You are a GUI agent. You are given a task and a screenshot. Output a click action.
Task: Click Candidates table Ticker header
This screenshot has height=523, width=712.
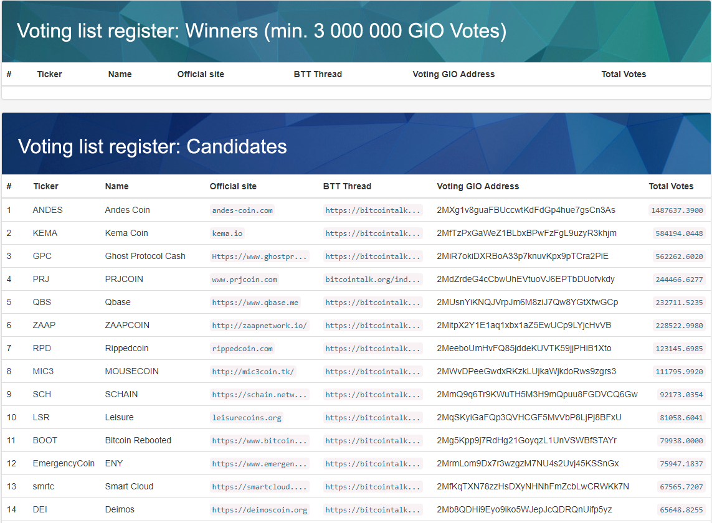(x=45, y=186)
